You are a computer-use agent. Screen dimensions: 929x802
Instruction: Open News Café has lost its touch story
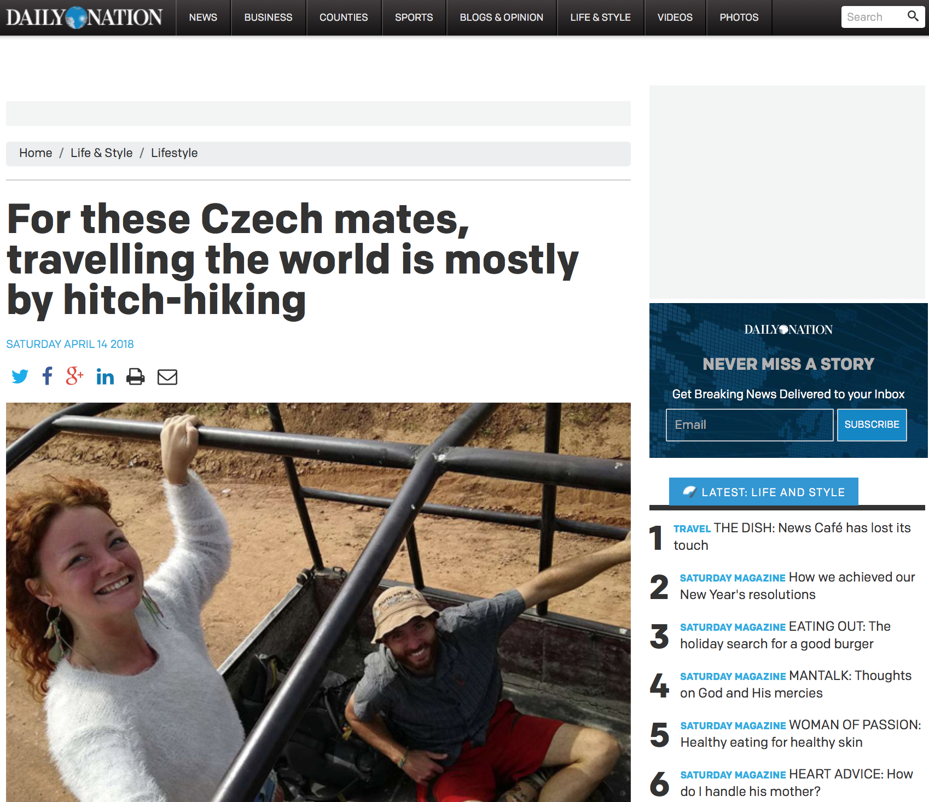click(x=792, y=537)
